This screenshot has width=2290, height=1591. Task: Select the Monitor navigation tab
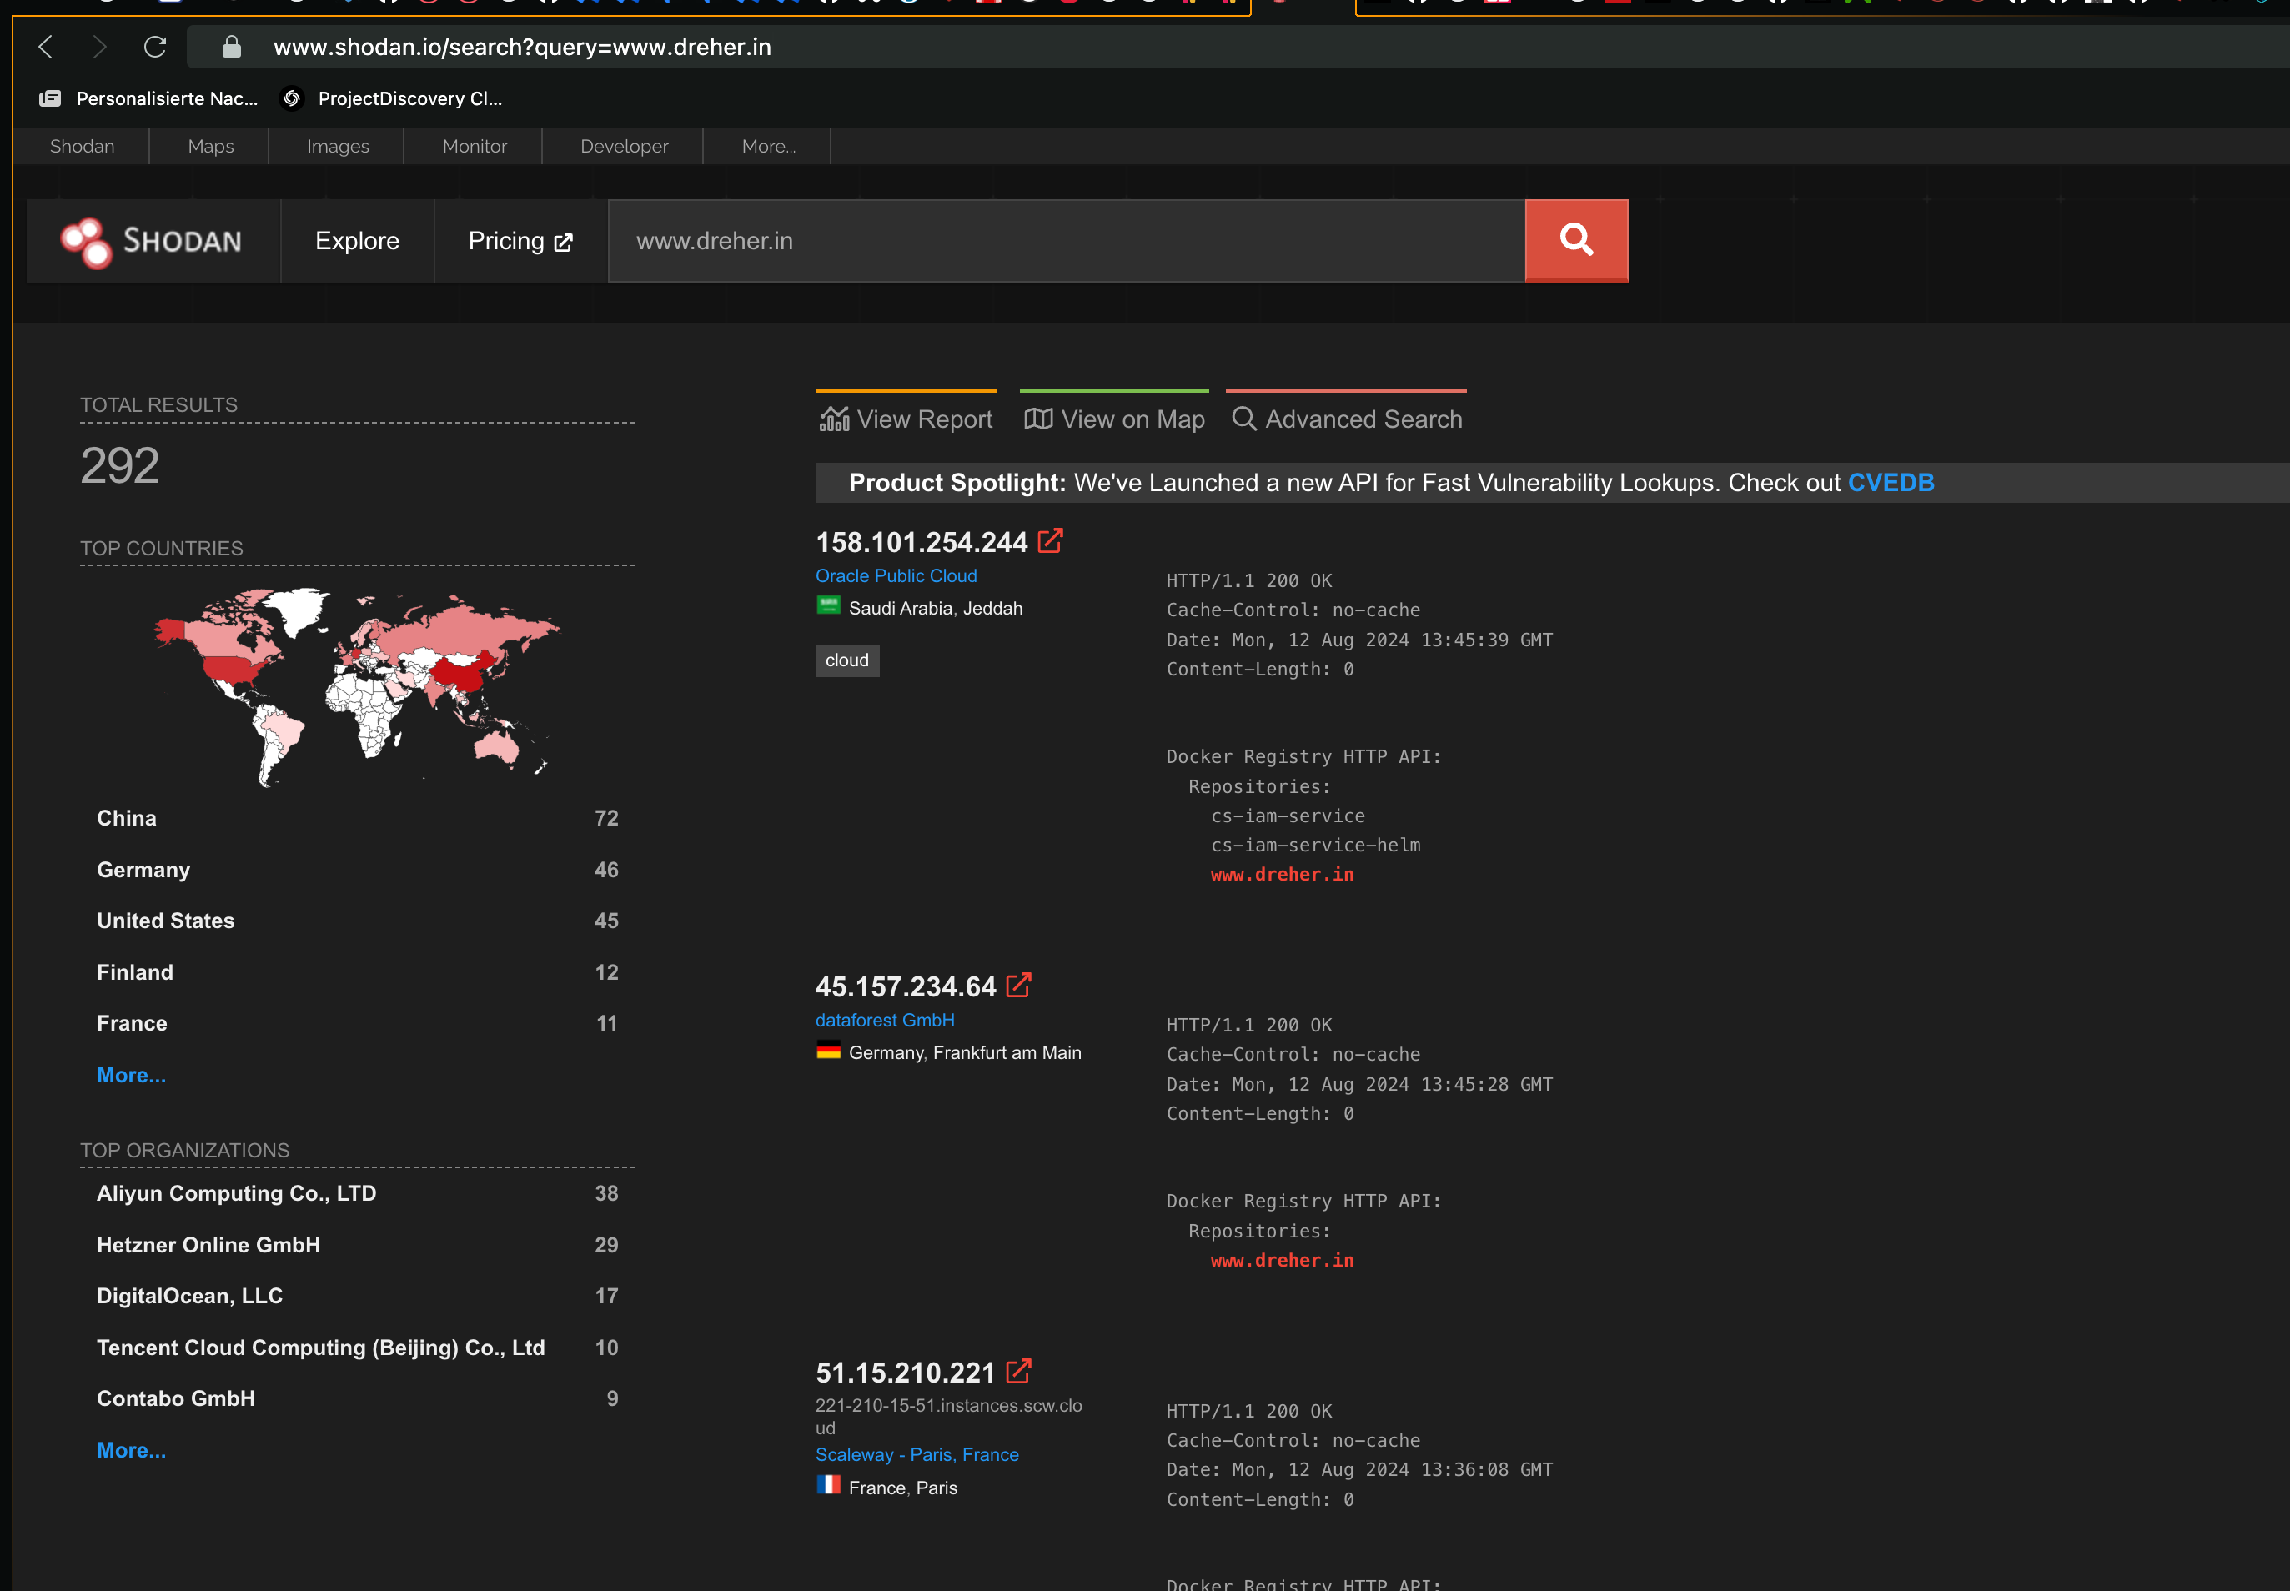pos(475,147)
